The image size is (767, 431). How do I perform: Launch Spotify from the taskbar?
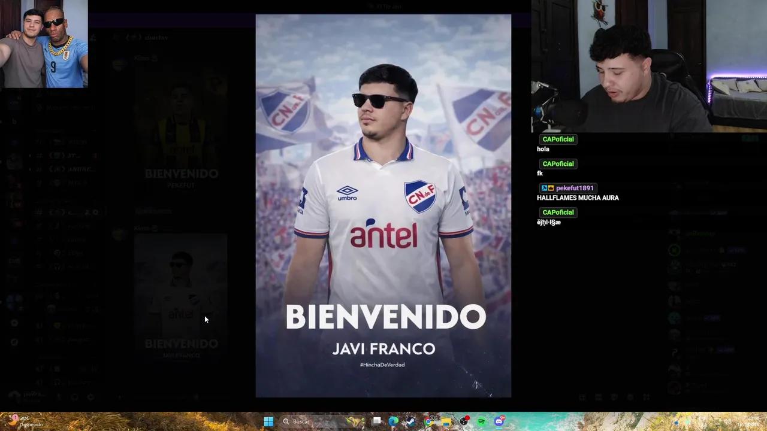point(481,421)
